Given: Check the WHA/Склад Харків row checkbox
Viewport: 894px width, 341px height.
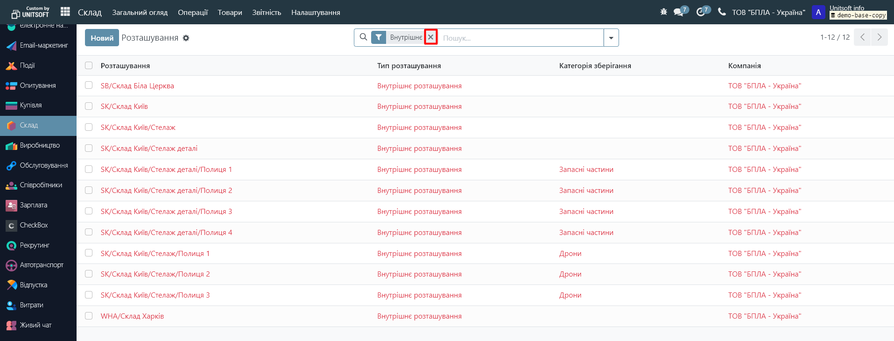Looking at the screenshot, I should click(89, 316).
